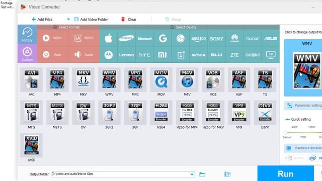Open Lenovo device presets
The width and height of the screenshot is (322, 181).
pos(126,55)
